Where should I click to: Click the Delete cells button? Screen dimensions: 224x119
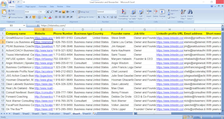point(155,14)
